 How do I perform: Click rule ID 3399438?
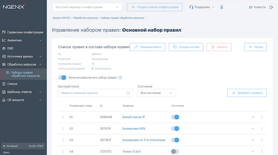click(x=106, y=117)
